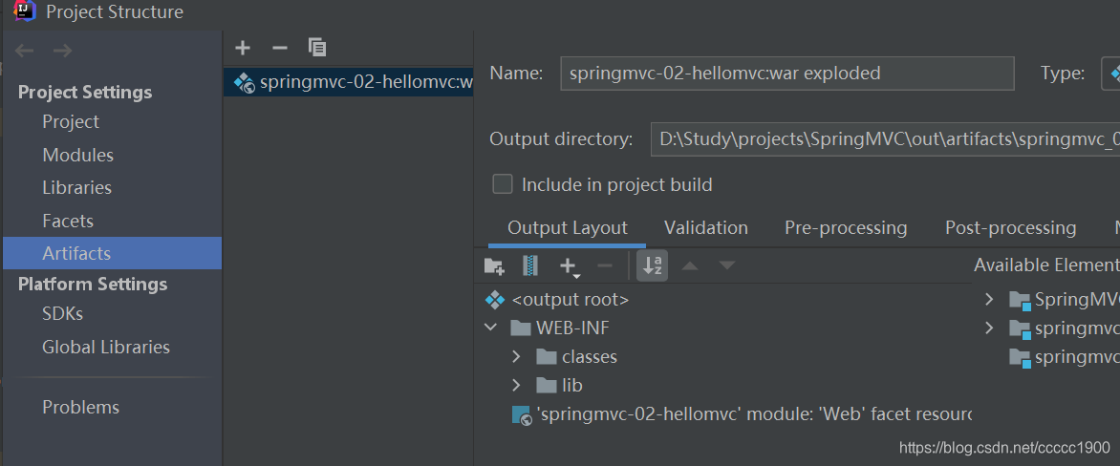The image size is (1120, 466).
Task: Move selected element down
Action: pos(726,266)
